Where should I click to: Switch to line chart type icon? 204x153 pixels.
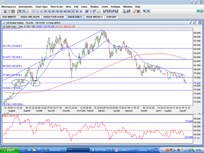pyautogui.click(x=27, y=11)
